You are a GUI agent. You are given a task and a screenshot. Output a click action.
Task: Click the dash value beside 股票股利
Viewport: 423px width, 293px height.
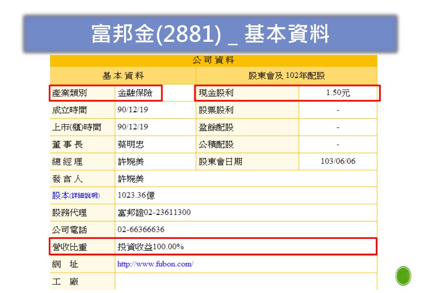tap(338, 110)
